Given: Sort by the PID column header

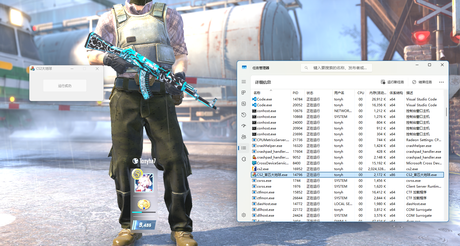Looking at the screenshot, I should tap(297, 93).
